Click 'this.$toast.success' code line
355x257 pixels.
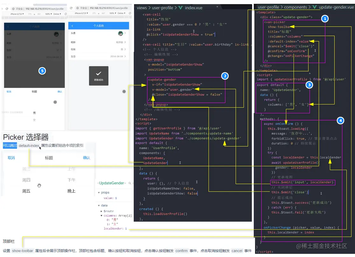coord(301,203)
